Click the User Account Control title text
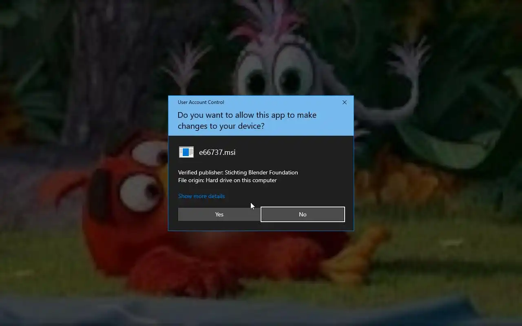This screenshot has height=326, width=522. (x=201, y=102)
